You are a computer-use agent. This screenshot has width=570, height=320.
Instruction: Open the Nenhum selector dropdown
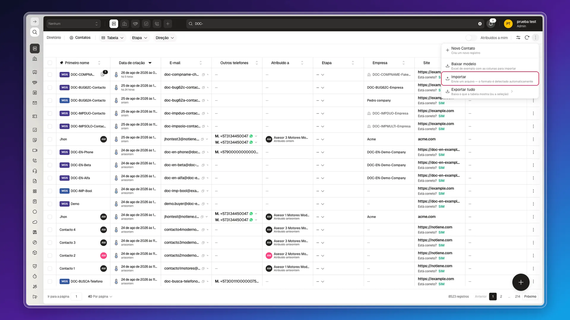click(73, 24)
